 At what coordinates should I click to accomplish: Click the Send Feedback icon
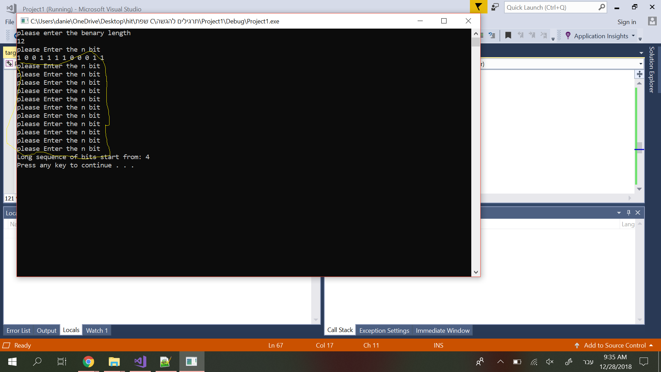click(495, 7)
